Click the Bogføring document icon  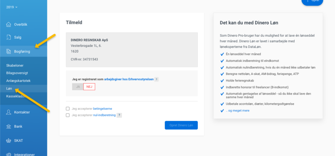point(8,51)
